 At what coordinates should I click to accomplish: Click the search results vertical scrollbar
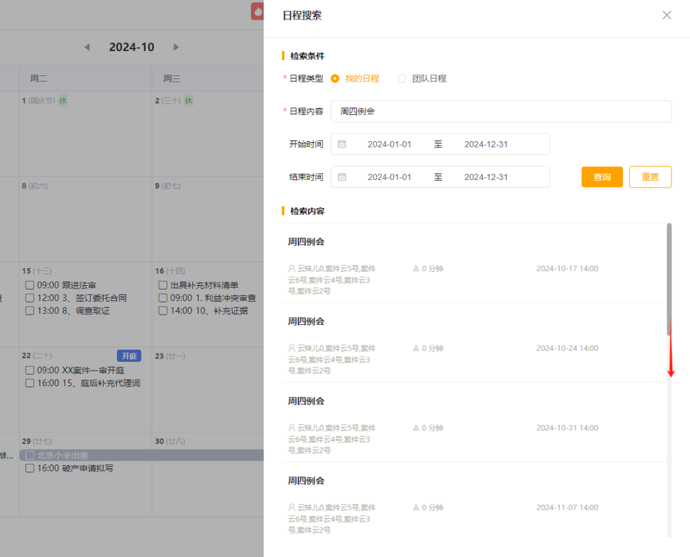tap(669, 274)
